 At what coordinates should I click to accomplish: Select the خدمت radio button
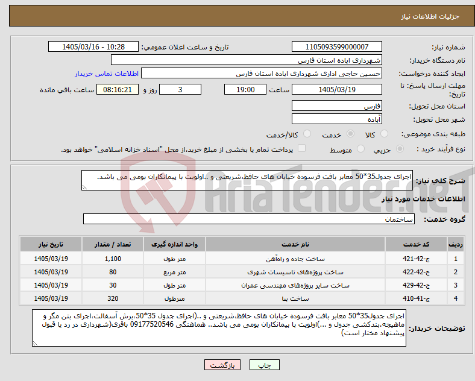tap(350, 134)
